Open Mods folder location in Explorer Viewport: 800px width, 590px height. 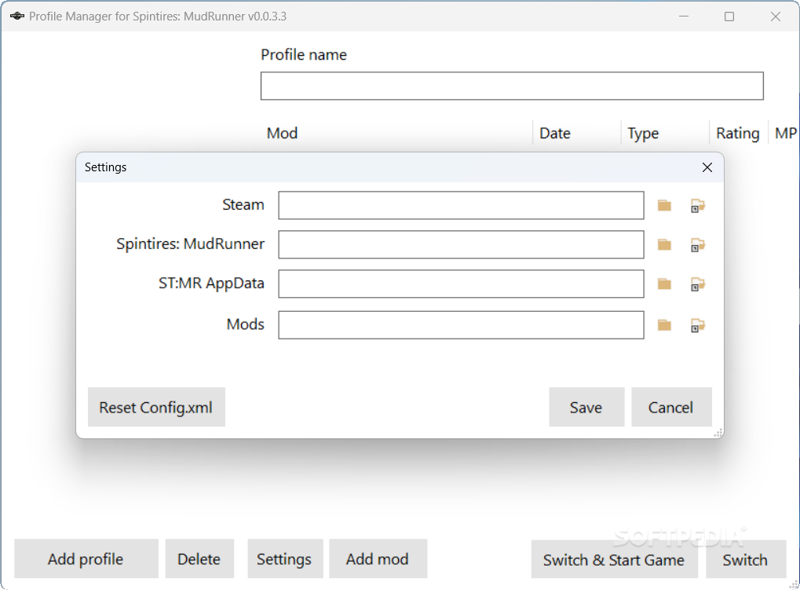(698, 325)
